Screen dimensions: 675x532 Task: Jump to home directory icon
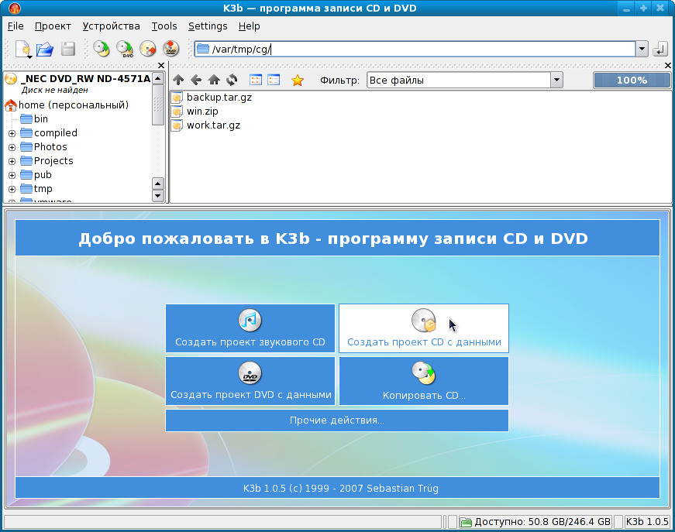(x=214, y=80)
